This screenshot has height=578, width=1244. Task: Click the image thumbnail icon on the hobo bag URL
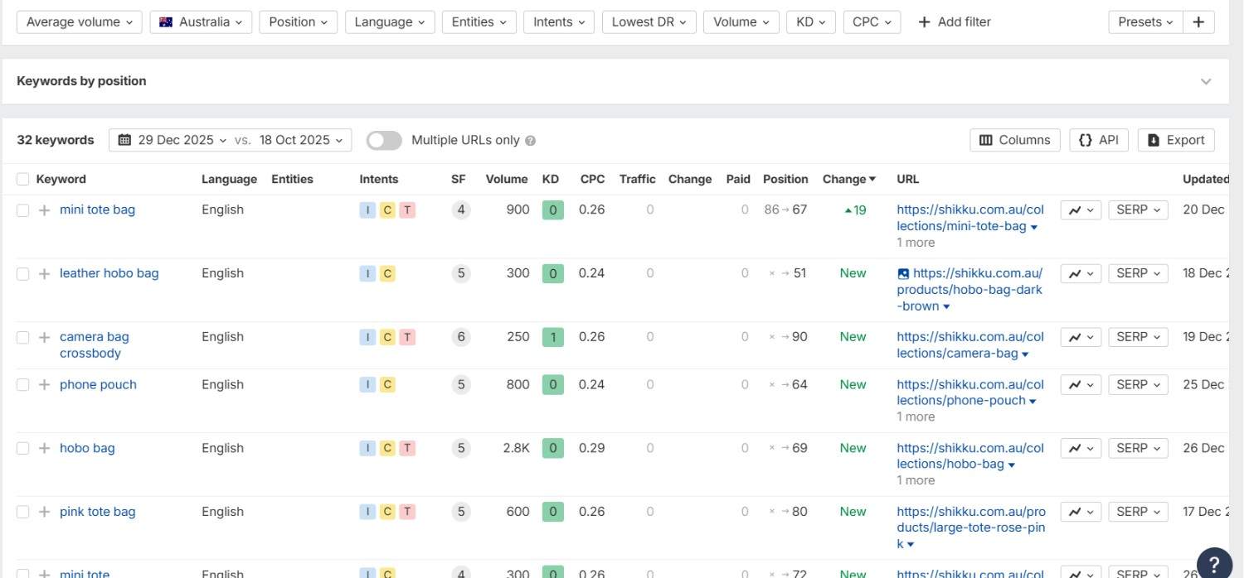tap(903, 272)
